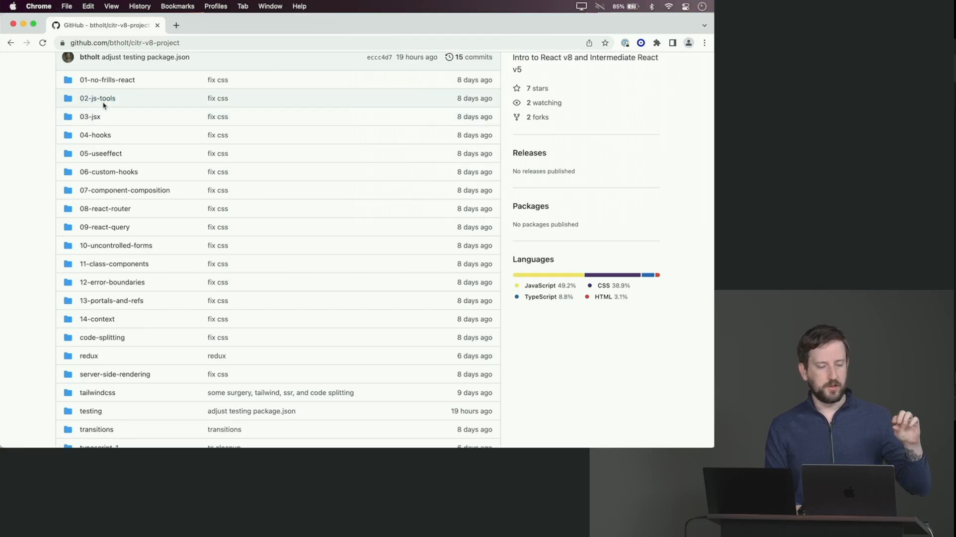This screenshot has width=956, height=537.
Task: Click the share page icon in address bar
Action: point(589,43)
